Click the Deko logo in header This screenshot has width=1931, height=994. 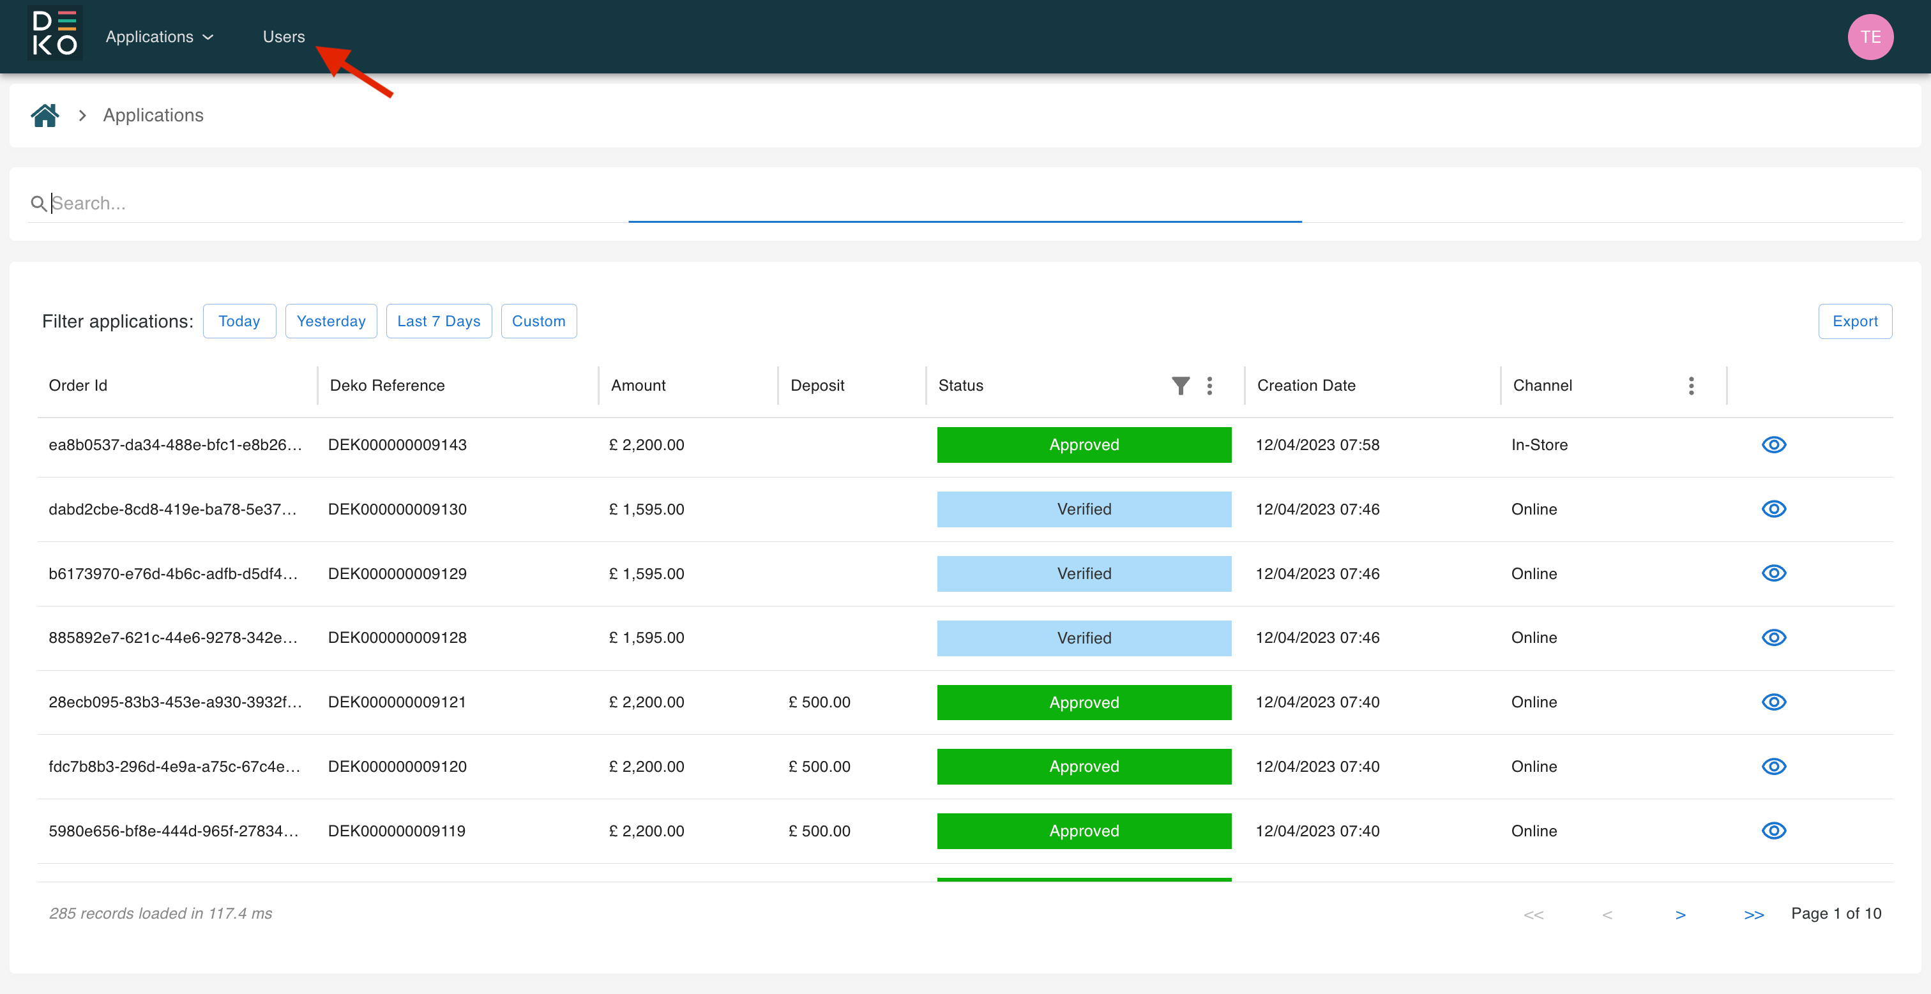55,35
